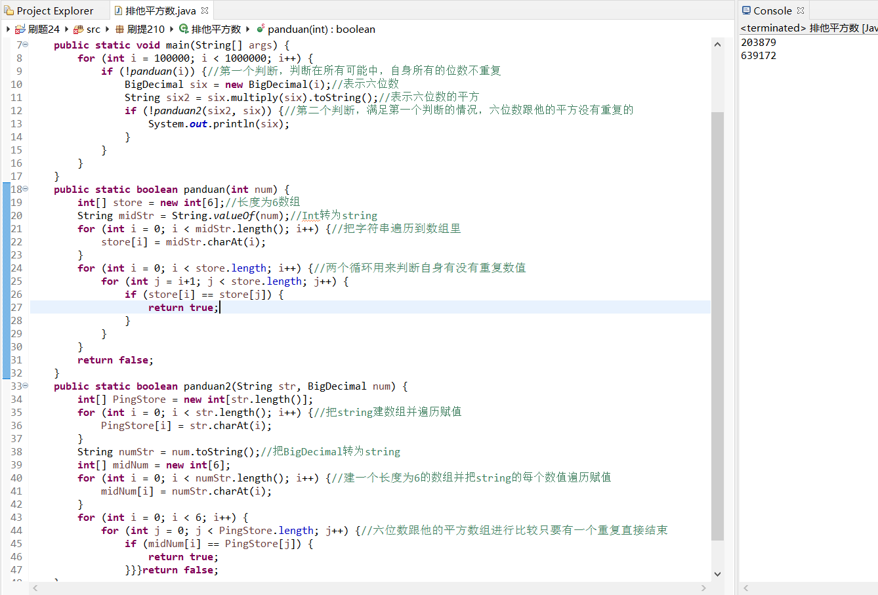Click the editor vertical scrollbar thumb

717,326
